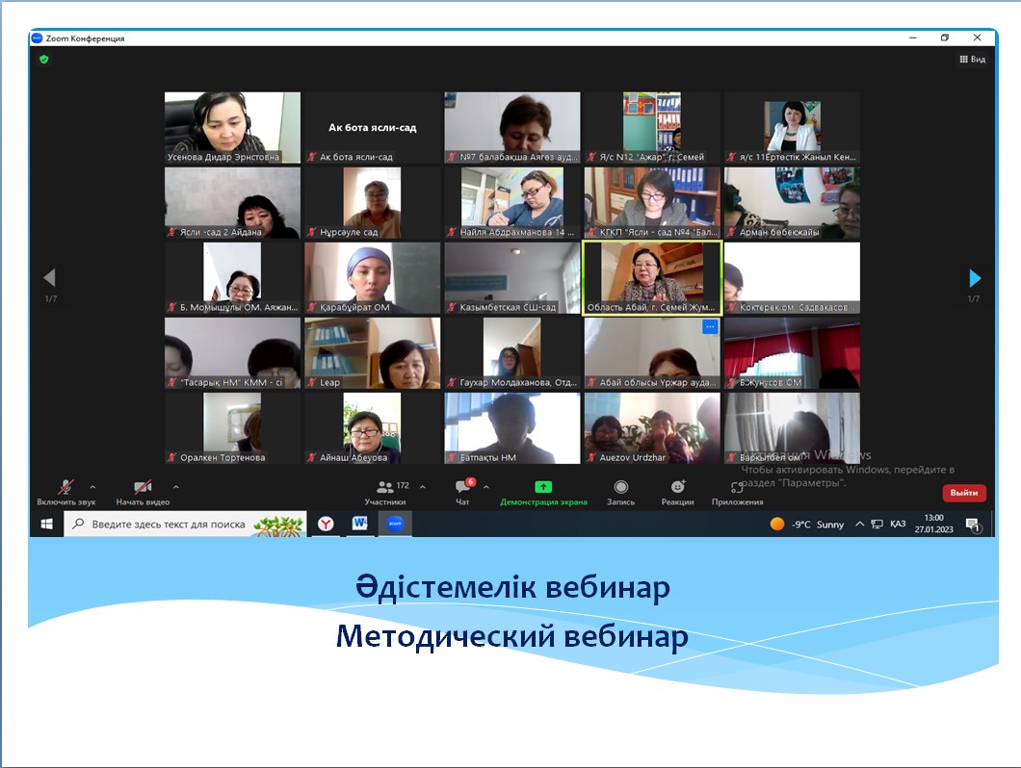Open the network icon in system tray
The height and width of the screenshot is (768, 1021).
pyautogui.click(x=877, y=524)
